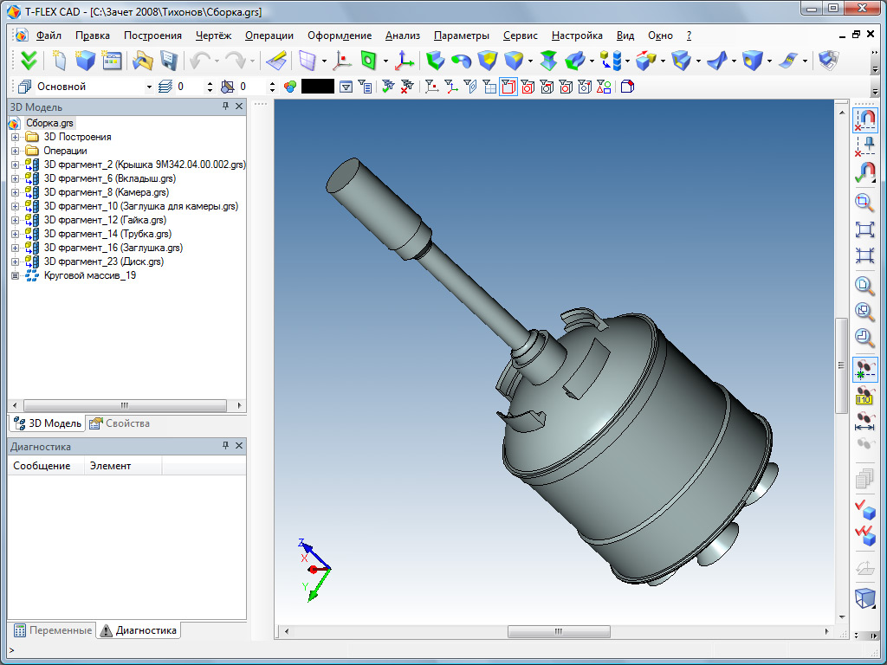
Task: Open the Построения menu
Action: (152, 36)
